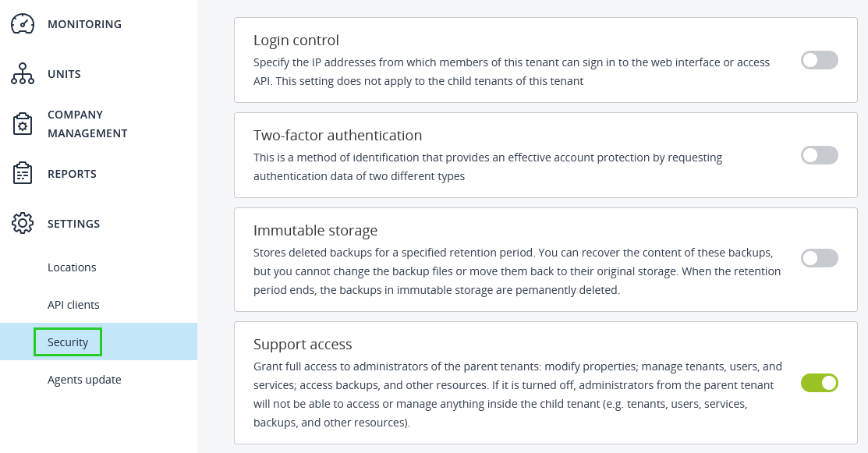Click the Monitoring gauge icon
This screenshot has width=868, height=453.
(23, 24)
